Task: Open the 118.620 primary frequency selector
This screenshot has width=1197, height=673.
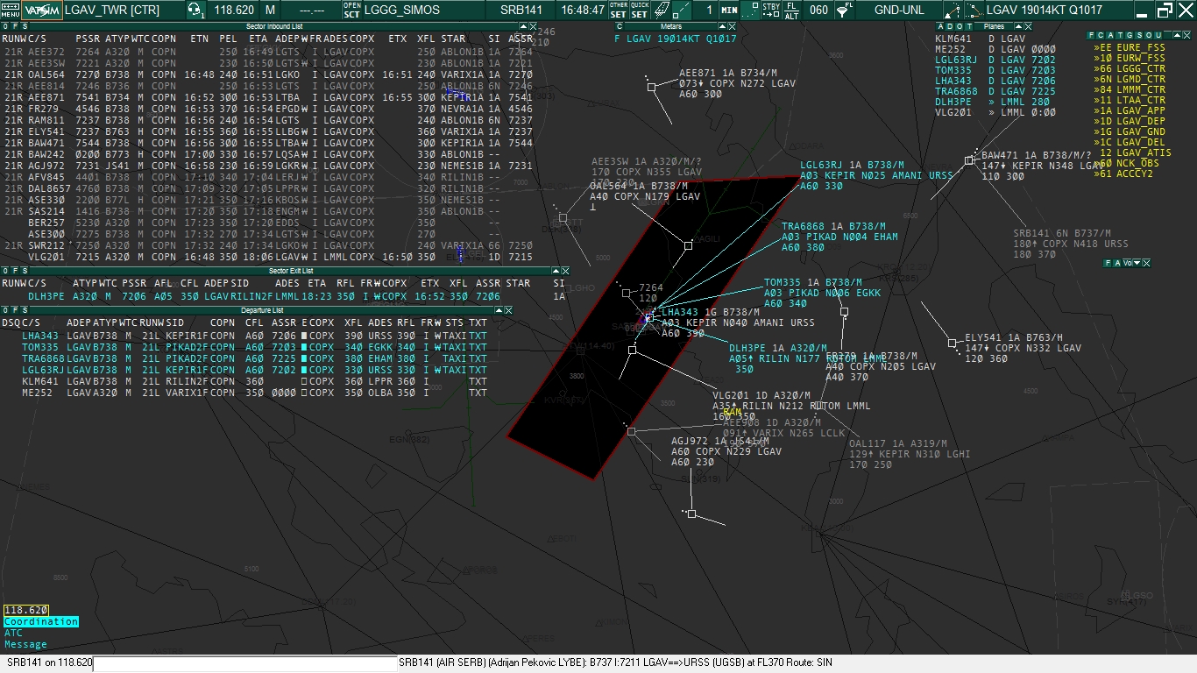Action: pos(233,11)
